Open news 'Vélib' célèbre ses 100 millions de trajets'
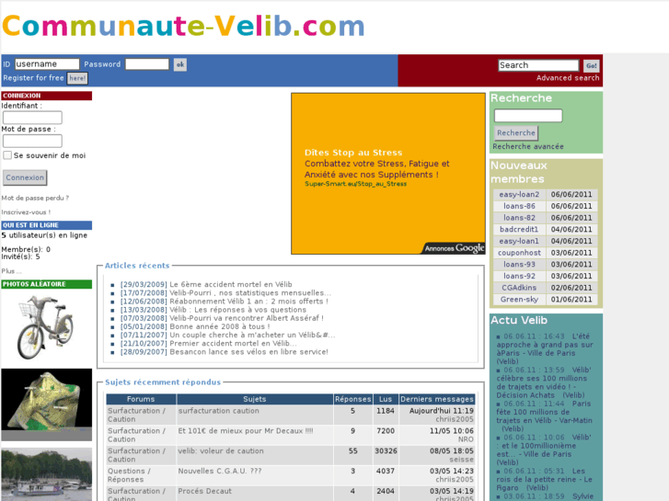 click(544, 382)
